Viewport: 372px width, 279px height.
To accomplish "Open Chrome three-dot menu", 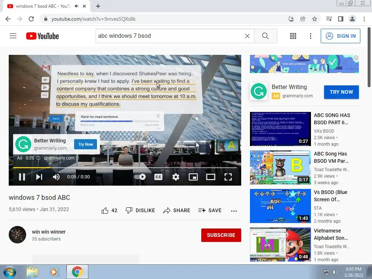I will tap(364, 19).
